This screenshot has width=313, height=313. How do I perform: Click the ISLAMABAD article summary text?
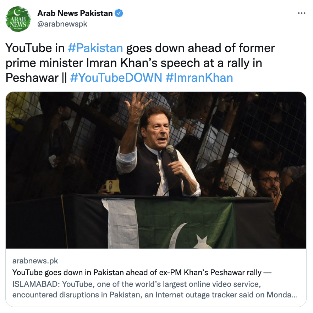154,289
